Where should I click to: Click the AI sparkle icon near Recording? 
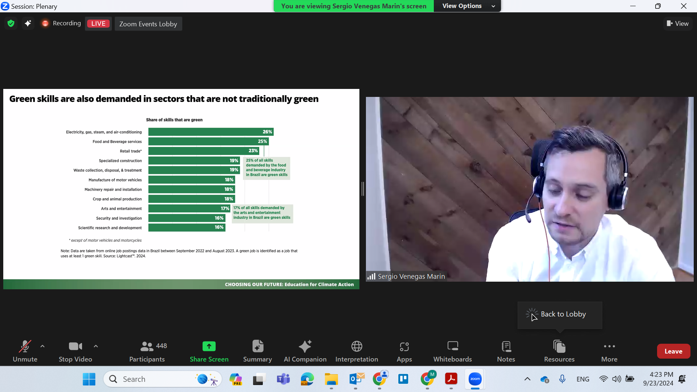tap(28, 24)
